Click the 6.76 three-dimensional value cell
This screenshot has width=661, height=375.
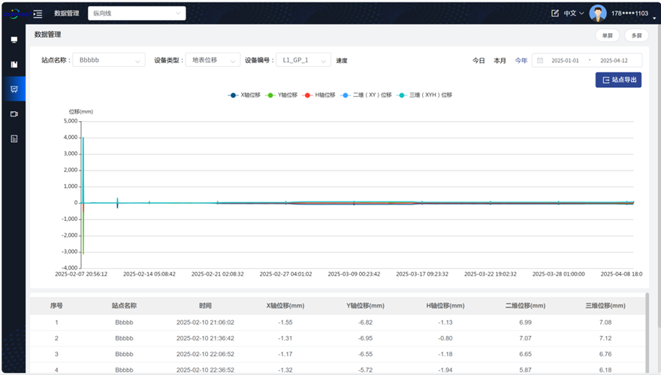coord(605,354)
